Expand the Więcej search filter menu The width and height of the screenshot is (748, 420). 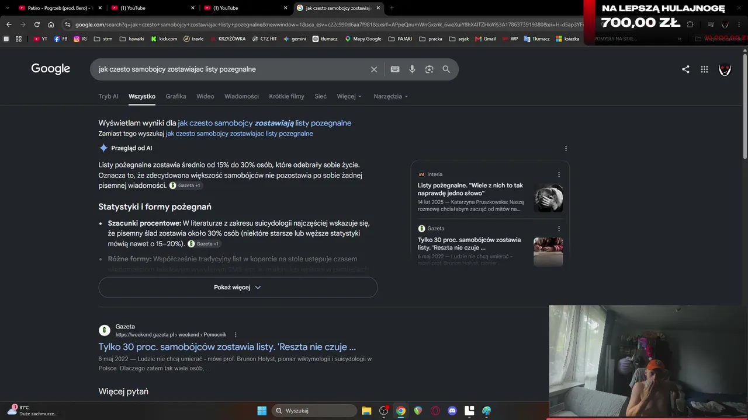(349, 96)
